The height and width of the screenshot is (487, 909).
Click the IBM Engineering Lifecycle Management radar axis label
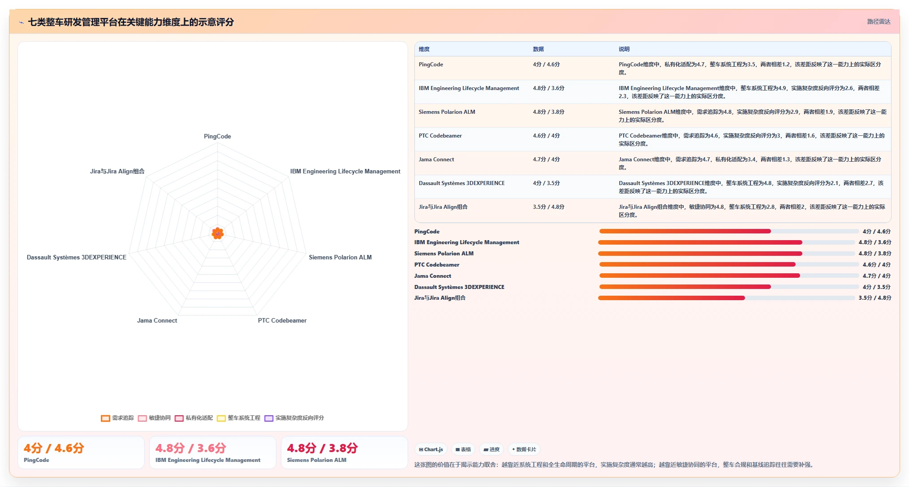click(x=345, y=171)
